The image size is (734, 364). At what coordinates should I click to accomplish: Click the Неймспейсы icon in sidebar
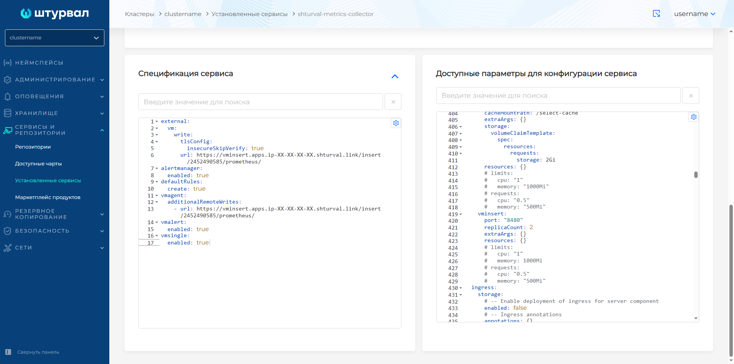pyautogui.click(x=7, y=63)
